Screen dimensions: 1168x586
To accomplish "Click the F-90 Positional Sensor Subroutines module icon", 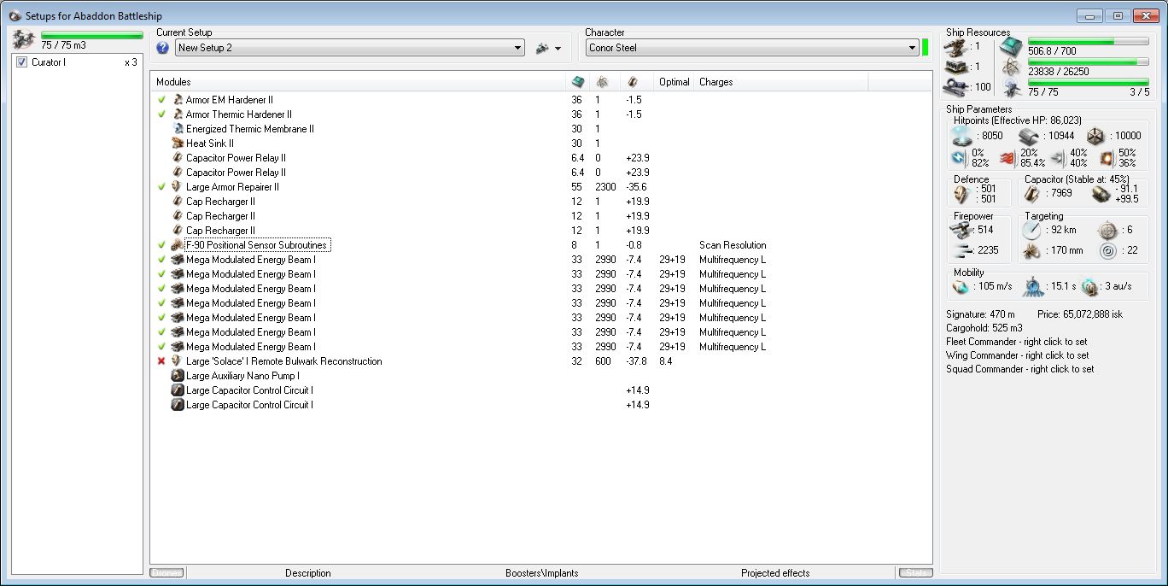I will click(178, 245).
